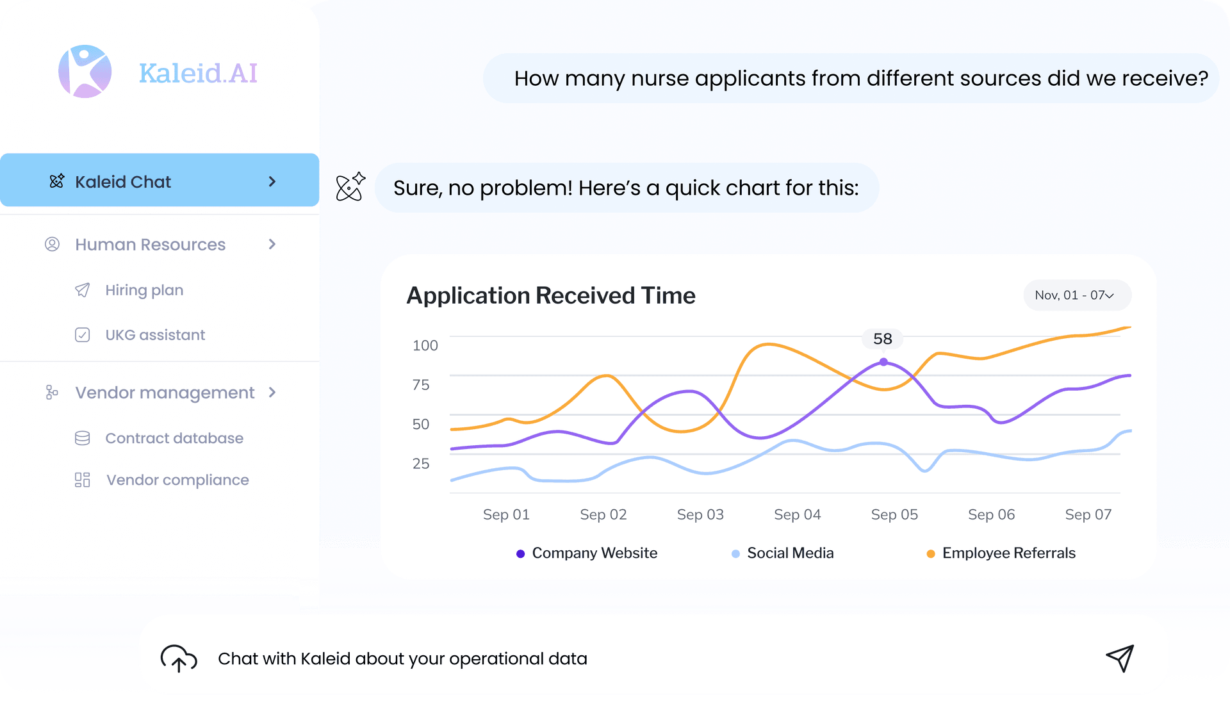The height and width of the screenshot is (727, 1230).
Task: Expand the Kaleid Chat chevron
Action: tap(272, 181)
